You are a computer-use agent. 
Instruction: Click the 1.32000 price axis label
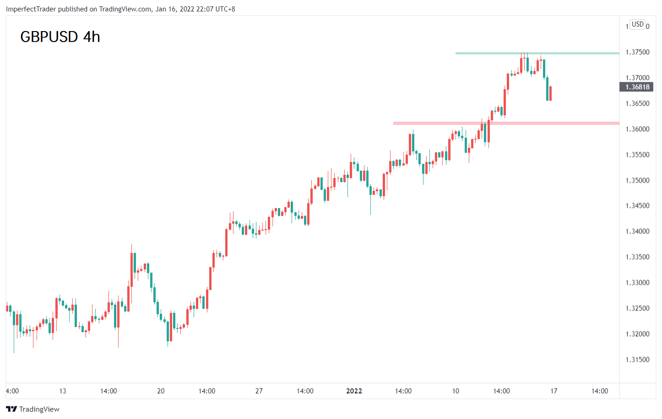click(x=637, y=334)
